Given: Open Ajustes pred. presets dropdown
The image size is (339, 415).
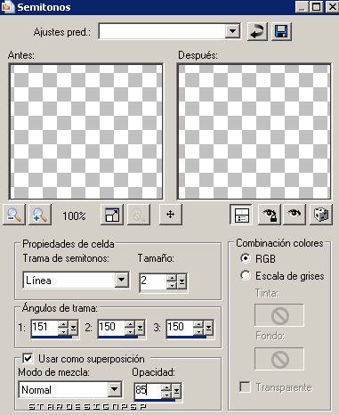Looking at the screenshot, I should tap(232, 31).
